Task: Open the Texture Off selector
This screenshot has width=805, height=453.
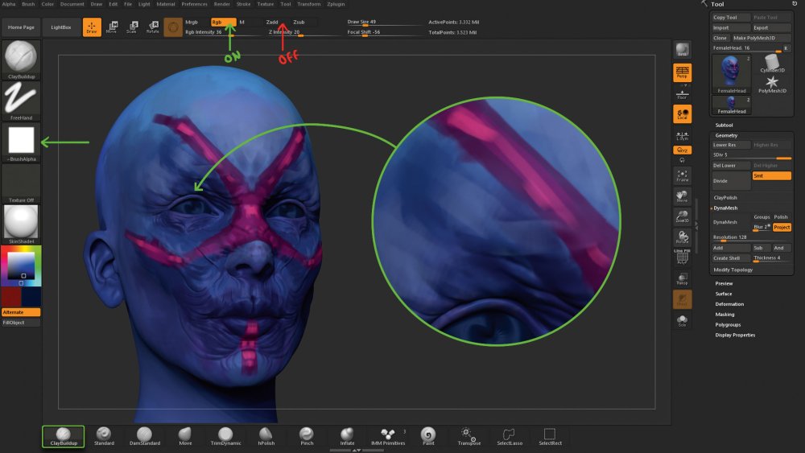Action: tap(21, 183)
